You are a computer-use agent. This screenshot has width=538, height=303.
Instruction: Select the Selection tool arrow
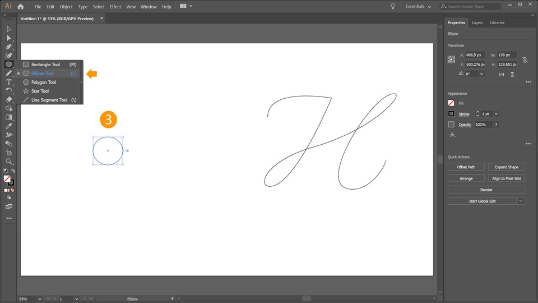pyautogui.click(x=9, y=29)
